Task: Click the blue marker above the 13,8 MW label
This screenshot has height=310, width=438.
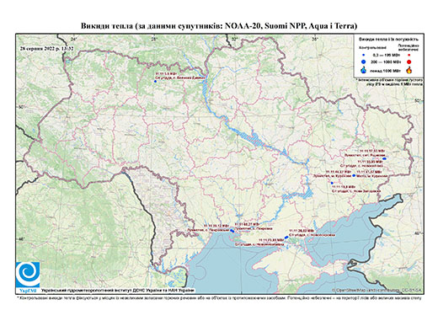Action: click(x=332, y=183)
